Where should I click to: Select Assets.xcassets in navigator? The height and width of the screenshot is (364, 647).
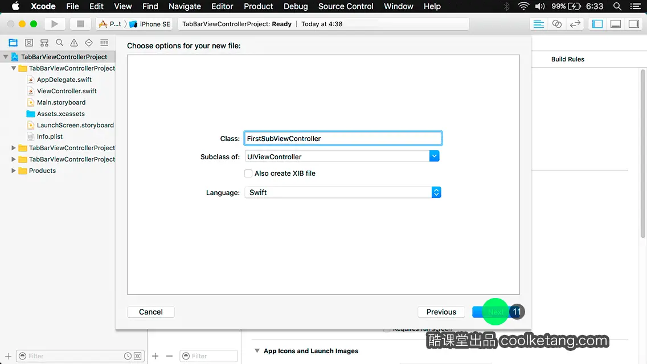pos(60,114)
